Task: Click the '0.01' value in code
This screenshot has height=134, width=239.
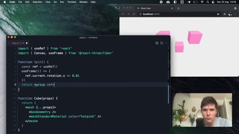Action: pos(75,76)
